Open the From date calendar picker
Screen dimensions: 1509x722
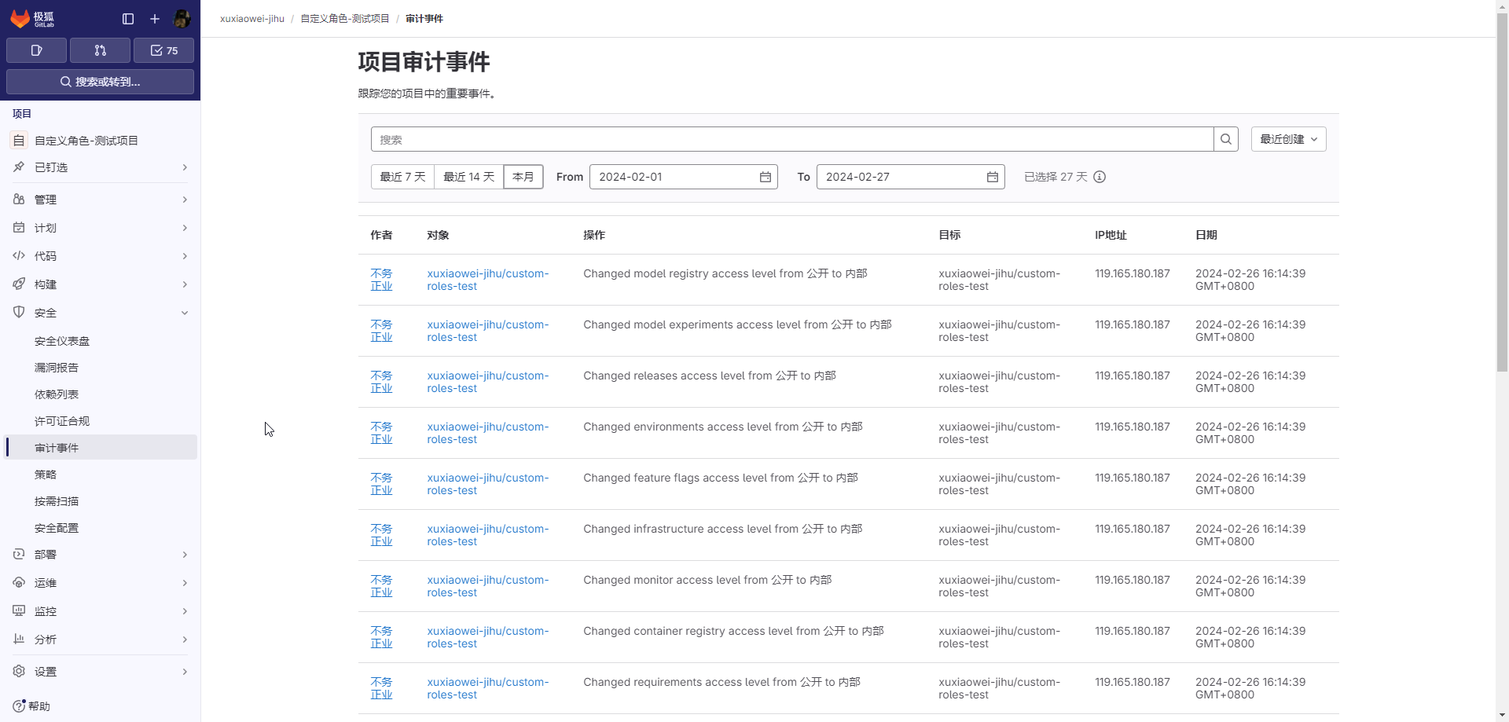coord(765,177)
